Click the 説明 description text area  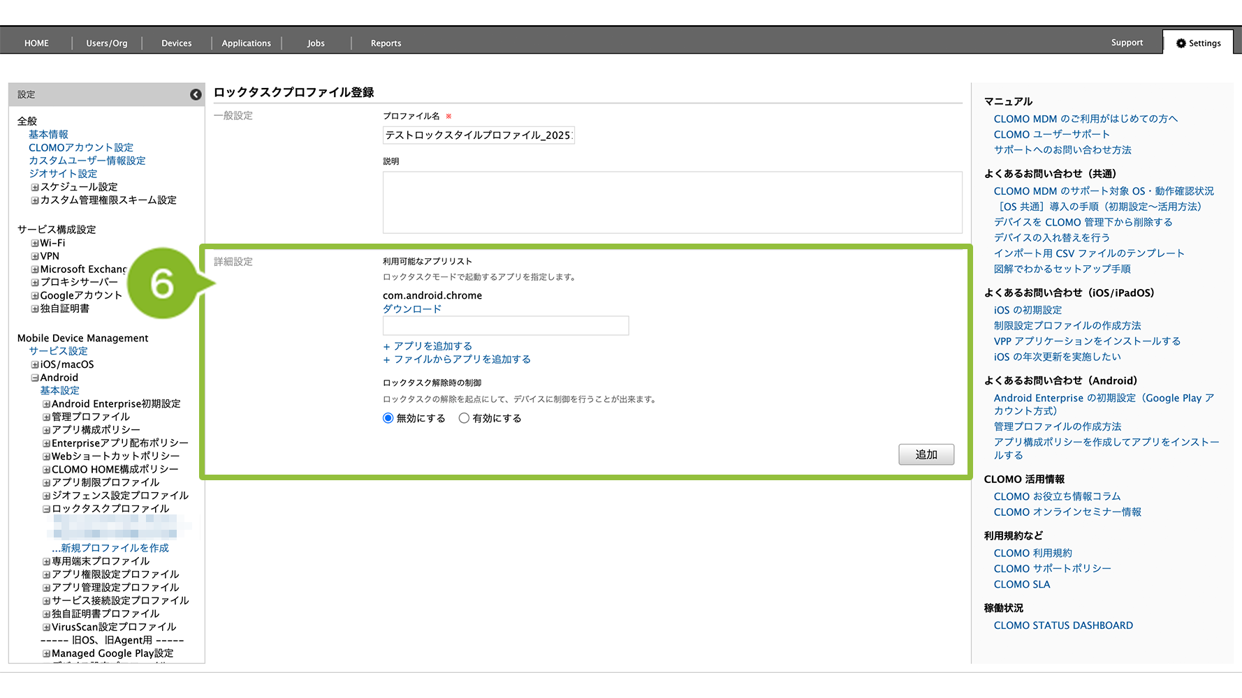pyautogui.click(x=672, y=202)
